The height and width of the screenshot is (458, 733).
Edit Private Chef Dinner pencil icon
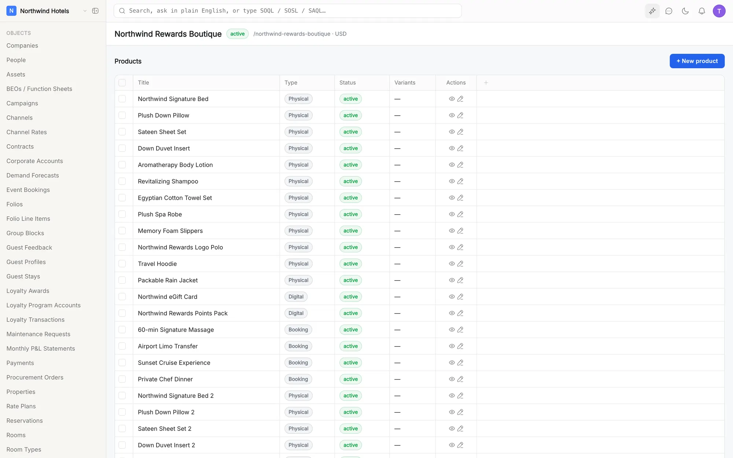click(460, 379)
